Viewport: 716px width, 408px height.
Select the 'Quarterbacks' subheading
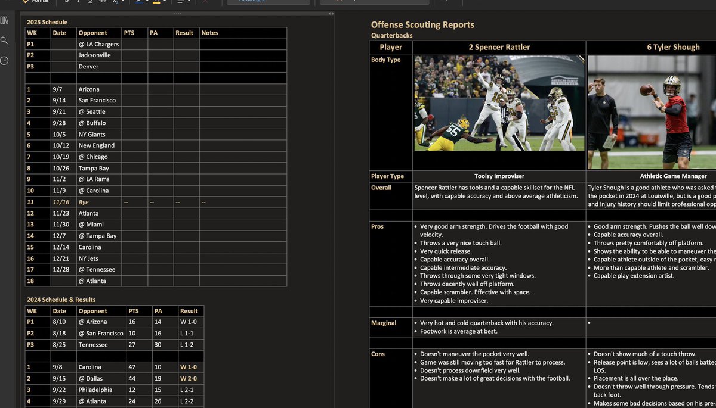click(x=391, y=36)
